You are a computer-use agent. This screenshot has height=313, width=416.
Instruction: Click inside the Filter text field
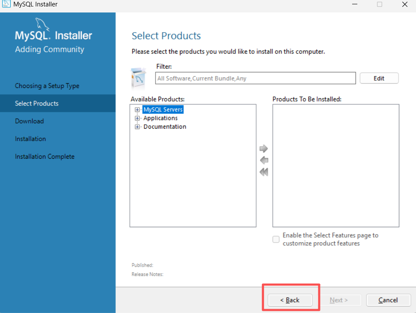point(255,78)
